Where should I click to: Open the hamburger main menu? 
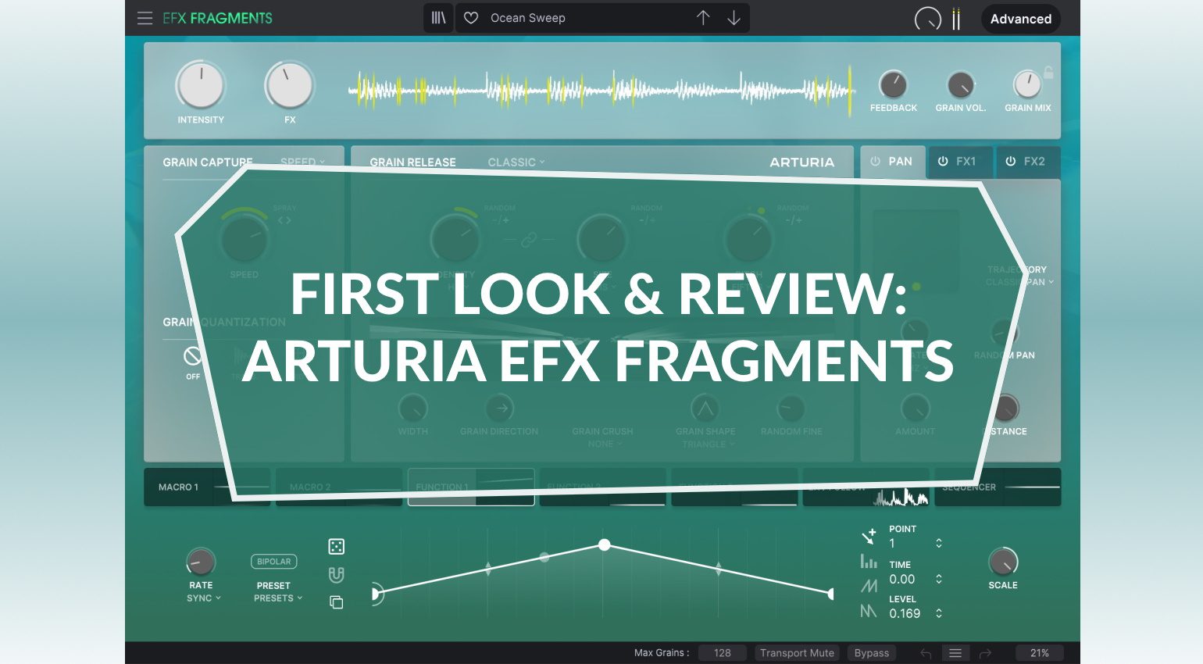[x=145, y=18]
